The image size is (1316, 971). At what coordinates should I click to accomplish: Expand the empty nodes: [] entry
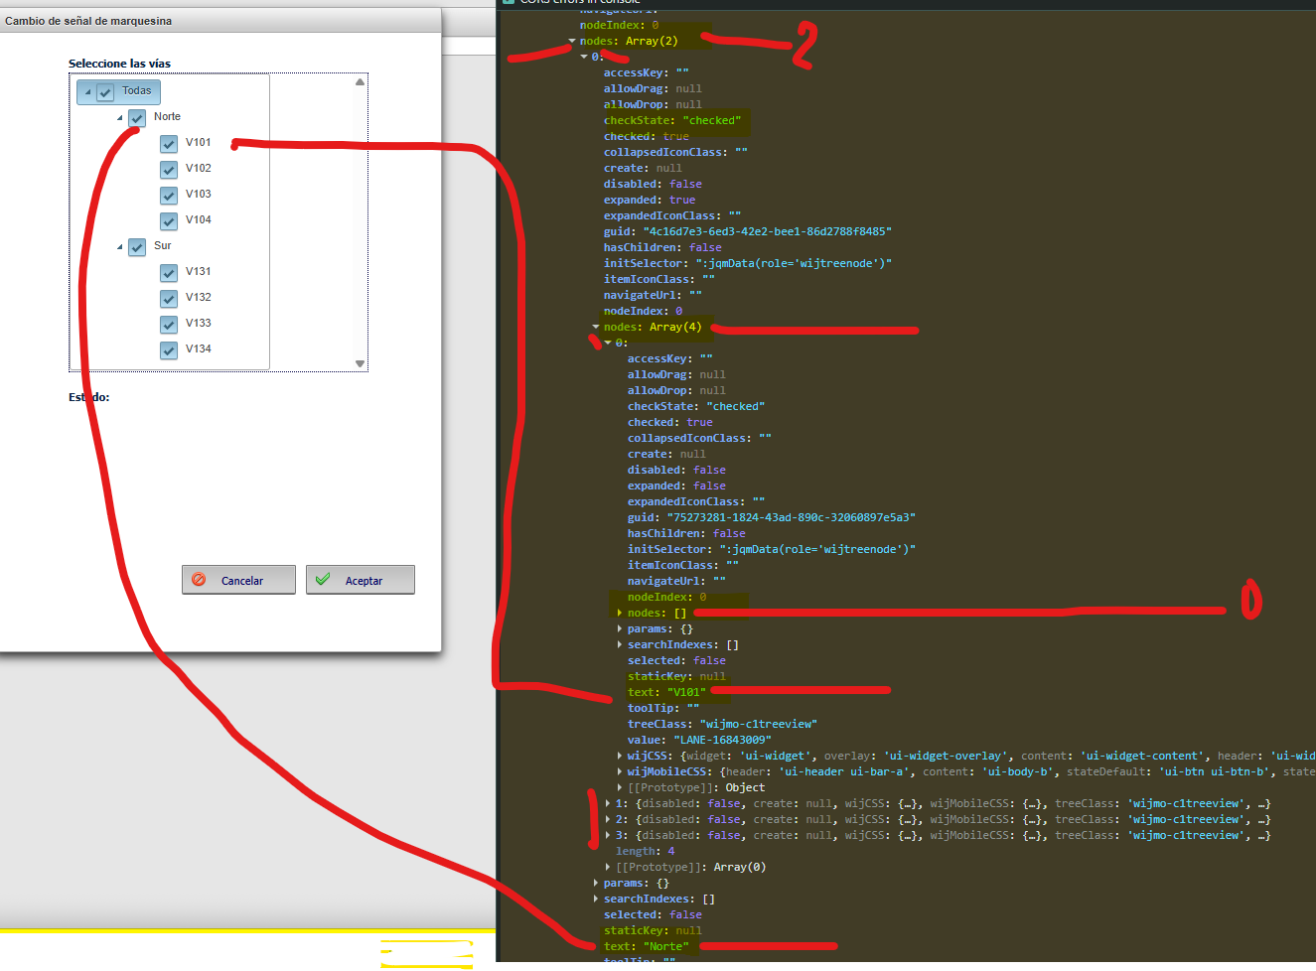(620, 613)
